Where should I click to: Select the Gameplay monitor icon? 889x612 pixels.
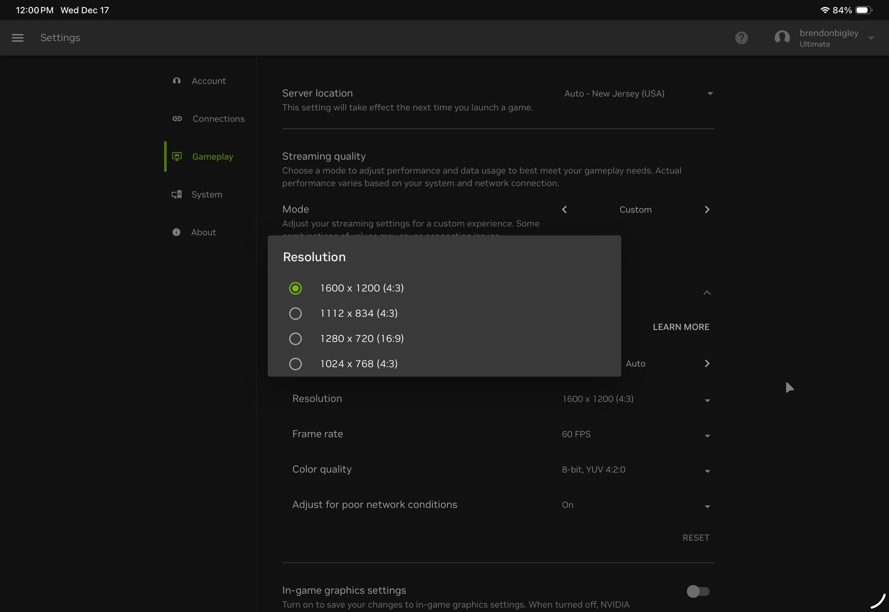pos(177,156)
